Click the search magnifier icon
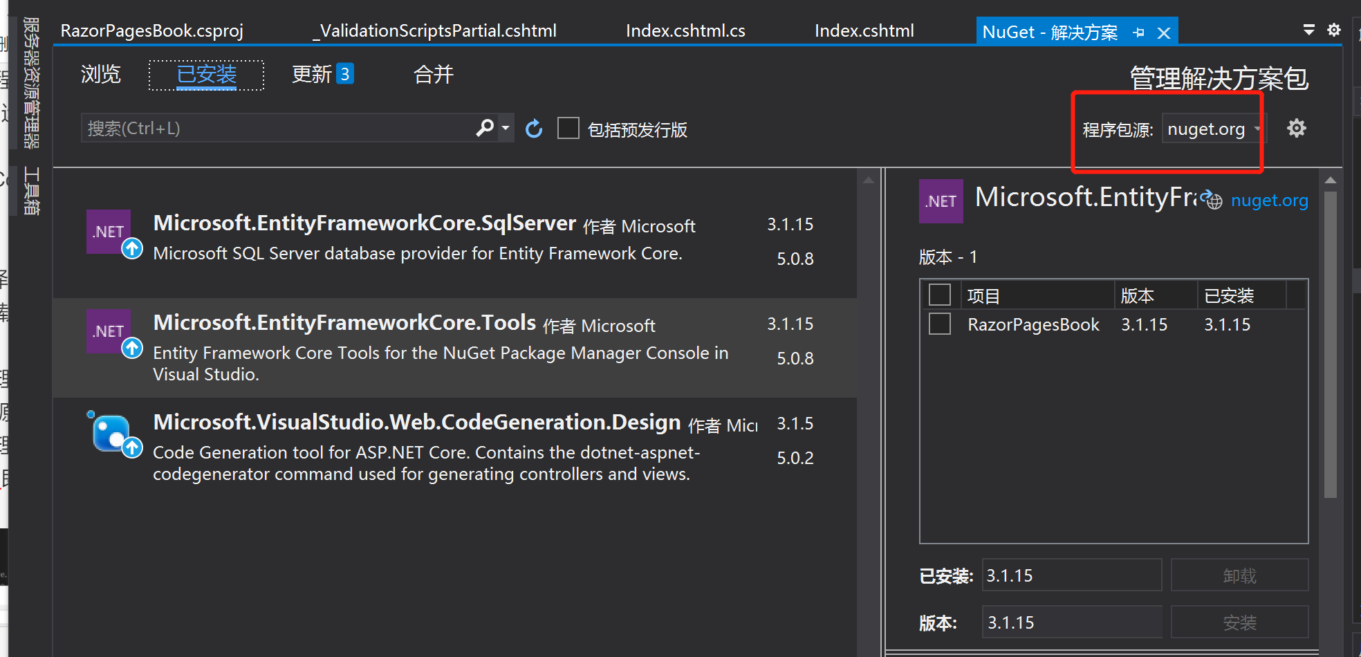The height and width of the screenshot is (657, 1361). [484, 128]
